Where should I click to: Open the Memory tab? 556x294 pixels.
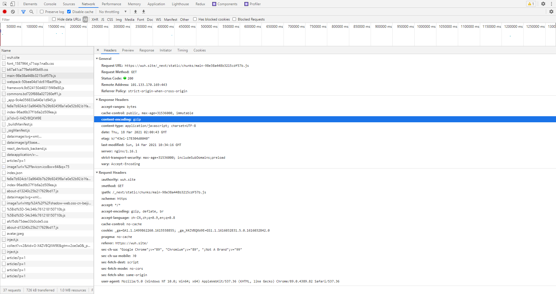tap(134, 4)
